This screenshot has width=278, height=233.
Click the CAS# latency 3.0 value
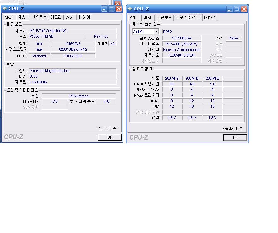pos(172,84)
